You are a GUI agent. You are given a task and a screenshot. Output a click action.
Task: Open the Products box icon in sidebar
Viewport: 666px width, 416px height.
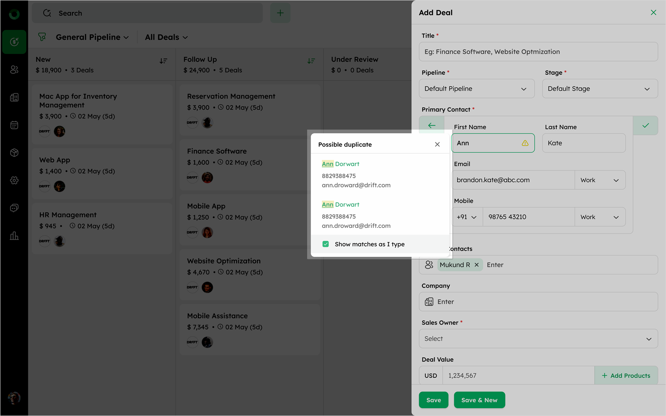coord(14,153)
